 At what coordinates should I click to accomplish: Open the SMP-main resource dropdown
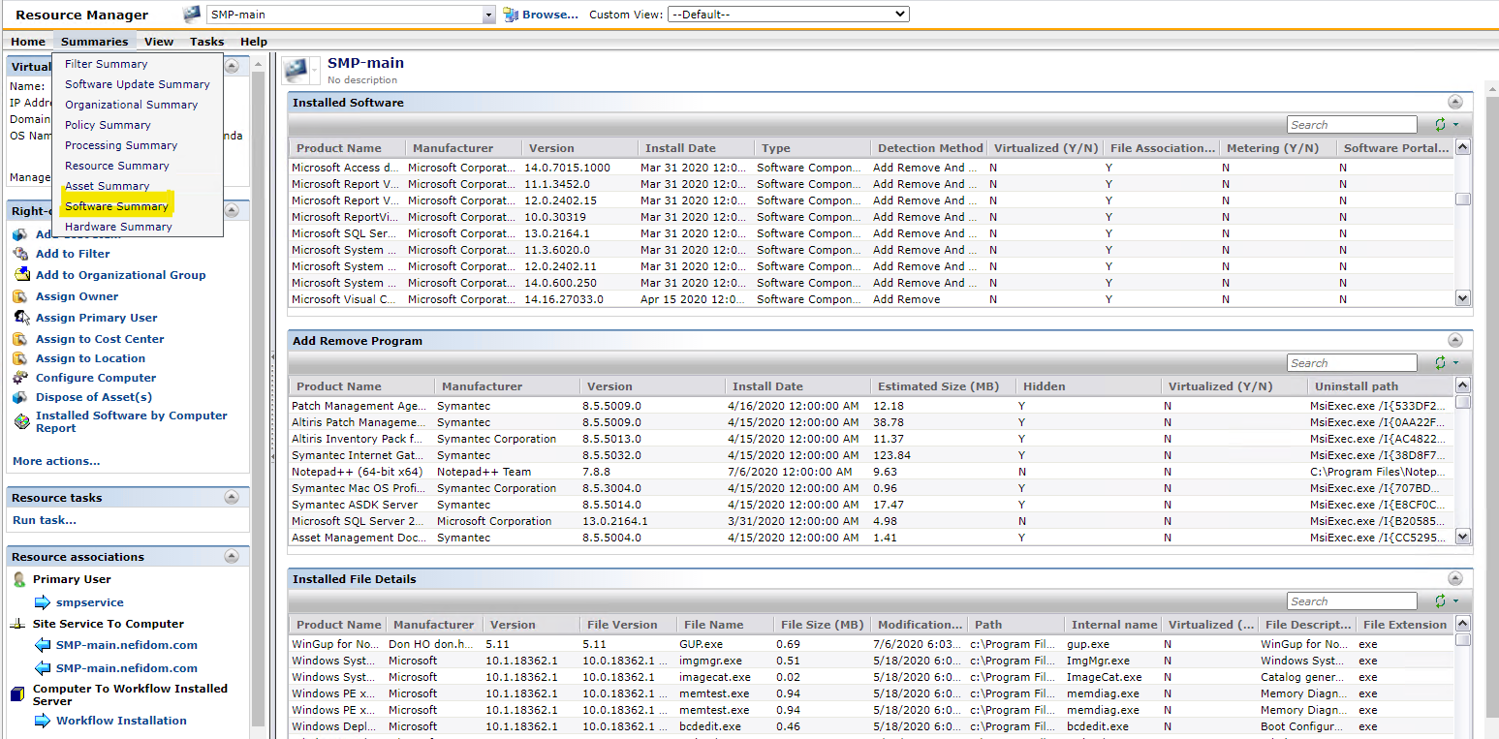[488, 15]
